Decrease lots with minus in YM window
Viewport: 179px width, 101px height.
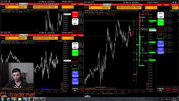click(x=71, y=7)
